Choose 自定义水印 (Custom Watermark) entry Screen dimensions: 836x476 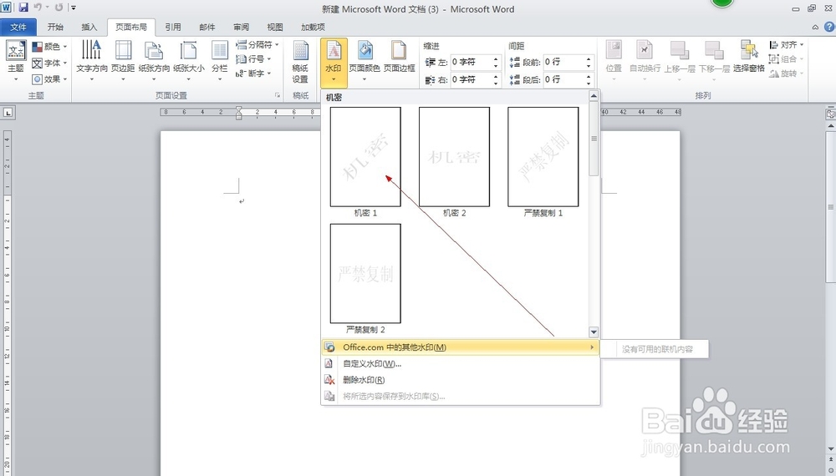(461, 363)
